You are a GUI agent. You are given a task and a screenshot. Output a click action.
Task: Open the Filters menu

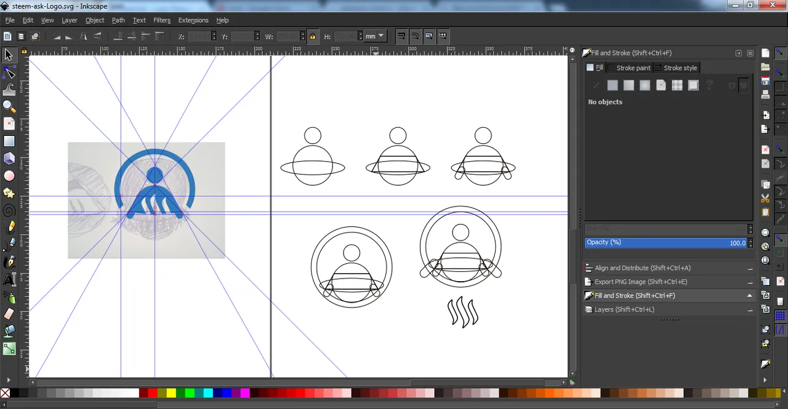click(x=162, y=20)
